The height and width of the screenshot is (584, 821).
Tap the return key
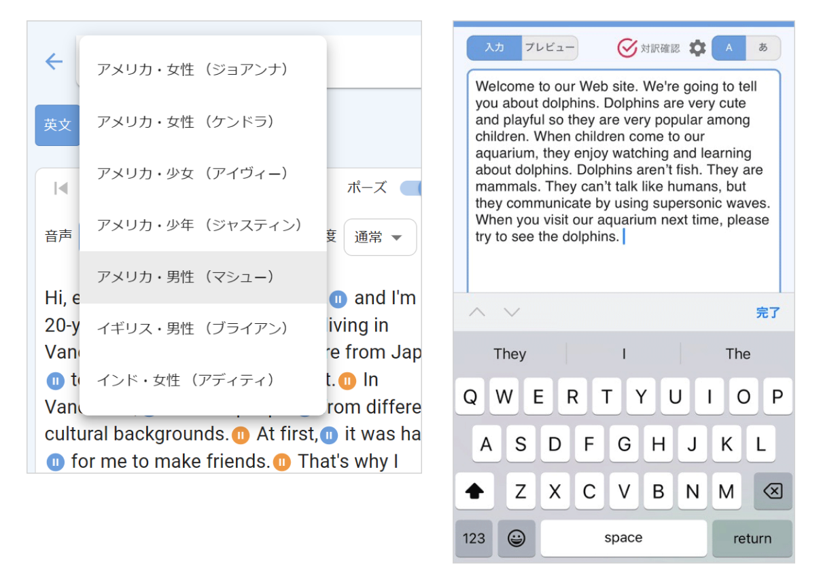752,539
